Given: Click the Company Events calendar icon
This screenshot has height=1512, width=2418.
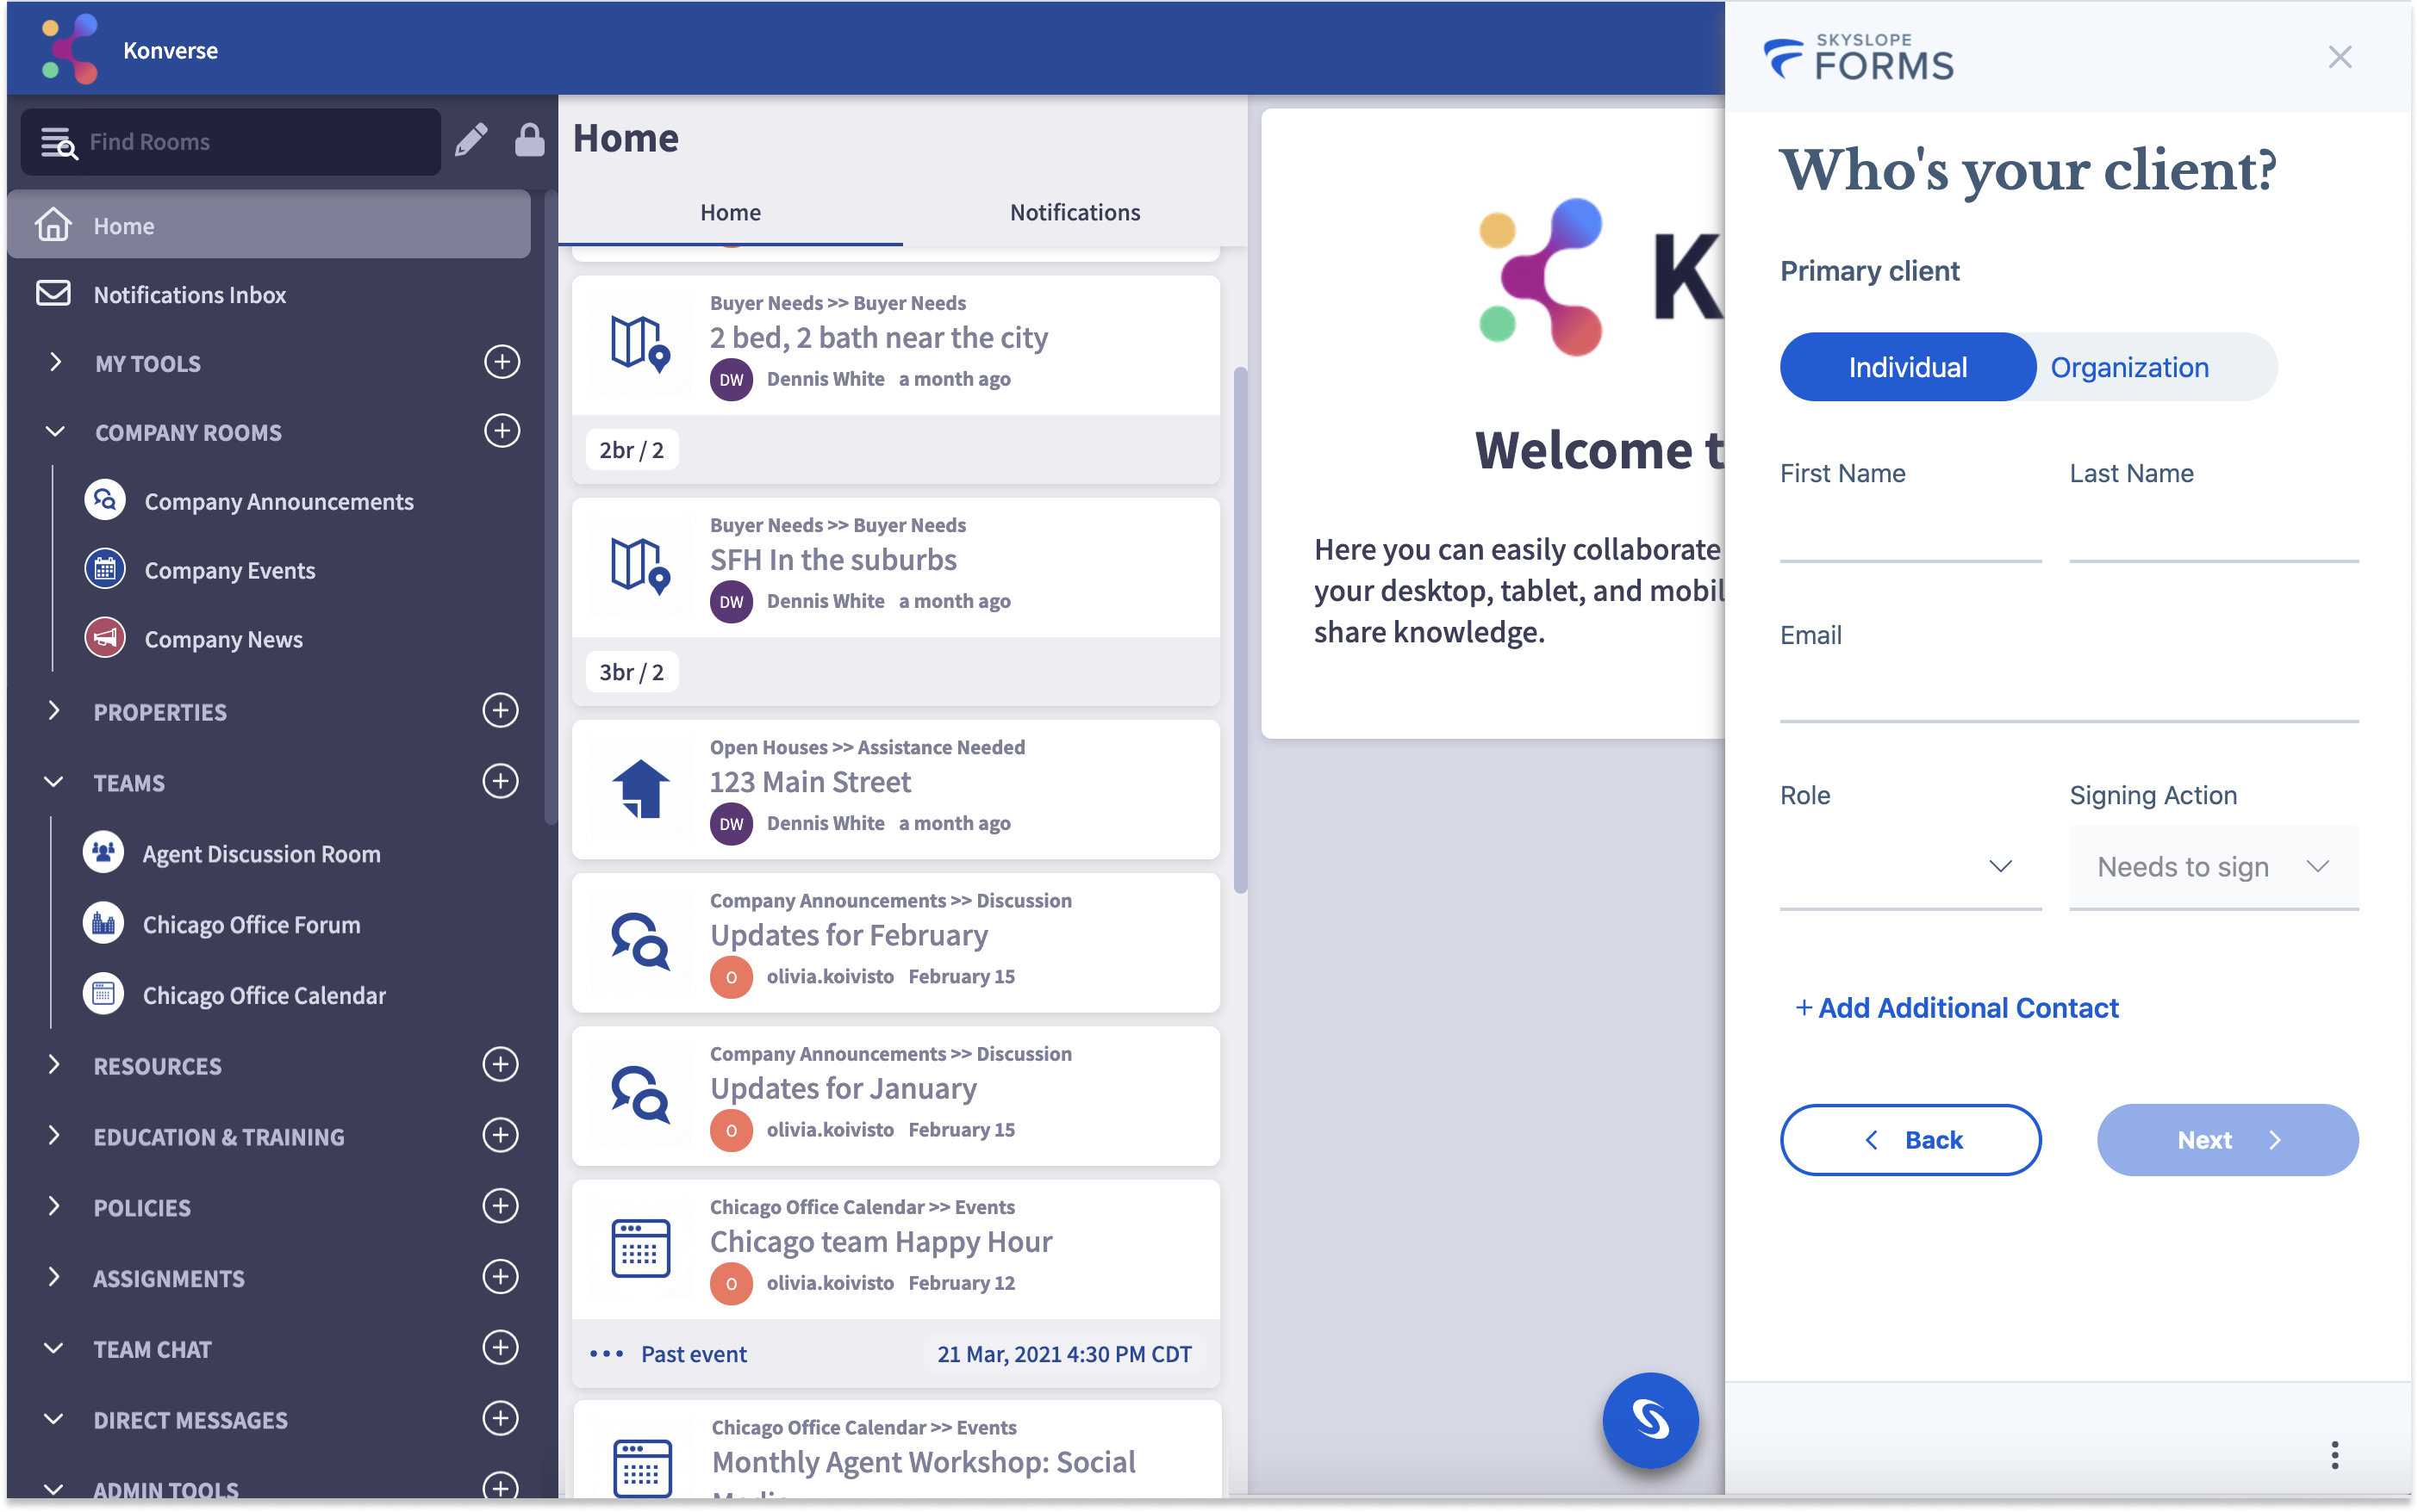Looking at the screenshot, I should click(x=104, y=570).
